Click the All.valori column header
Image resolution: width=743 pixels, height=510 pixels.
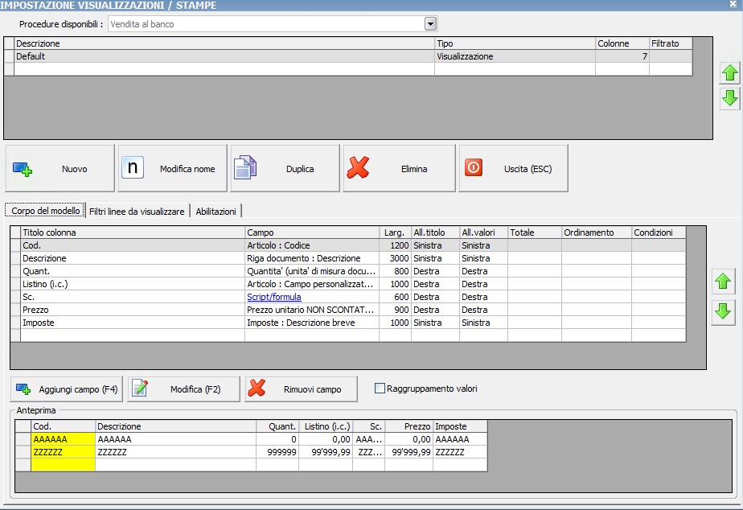click(x=484, y=232)
